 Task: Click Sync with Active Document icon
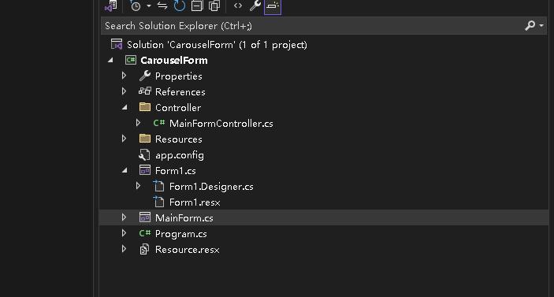coord(162,6)
